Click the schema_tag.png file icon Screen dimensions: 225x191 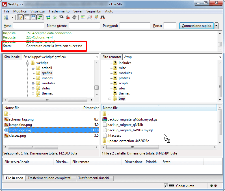6,119
